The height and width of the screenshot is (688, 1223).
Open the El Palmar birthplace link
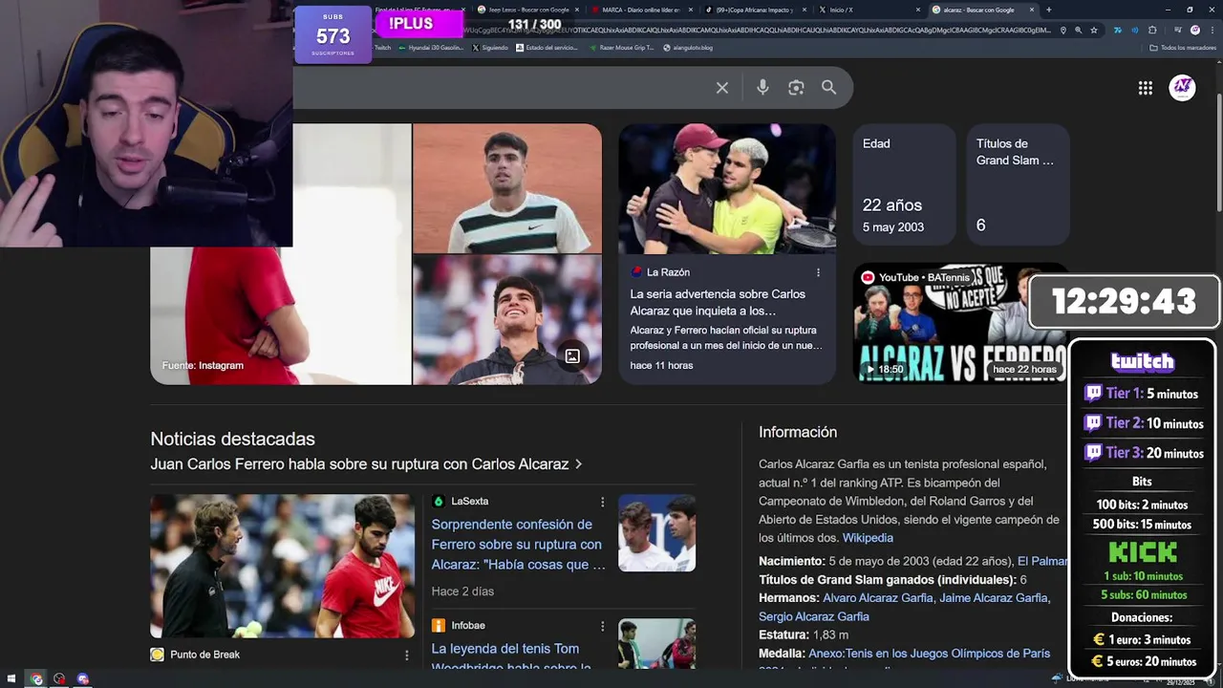tap(1041, 562)
